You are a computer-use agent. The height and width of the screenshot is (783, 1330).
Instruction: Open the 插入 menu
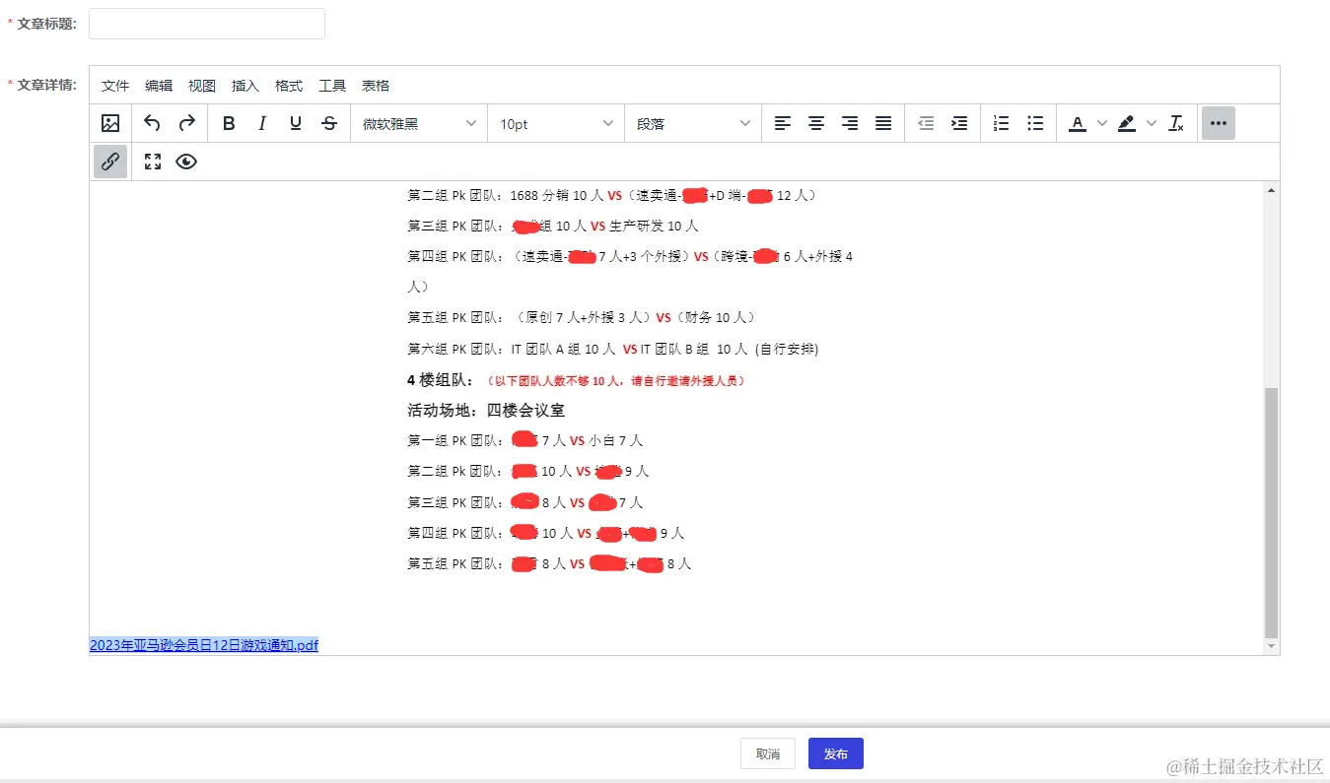[x=245, y=86]
